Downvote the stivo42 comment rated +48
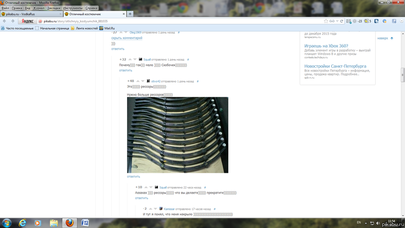 pos(143,81)
